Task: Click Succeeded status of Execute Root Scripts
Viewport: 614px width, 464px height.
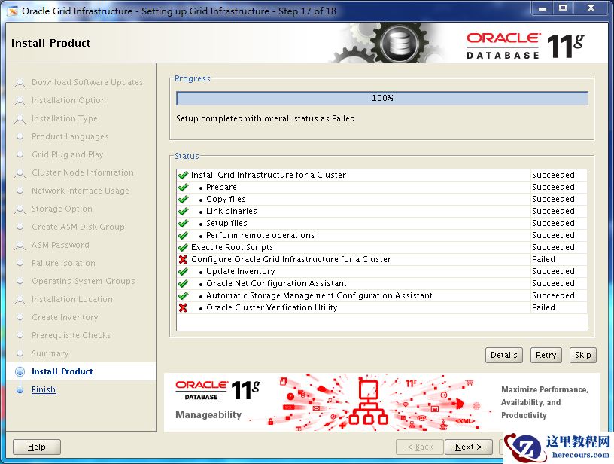Action: [553, 247]
